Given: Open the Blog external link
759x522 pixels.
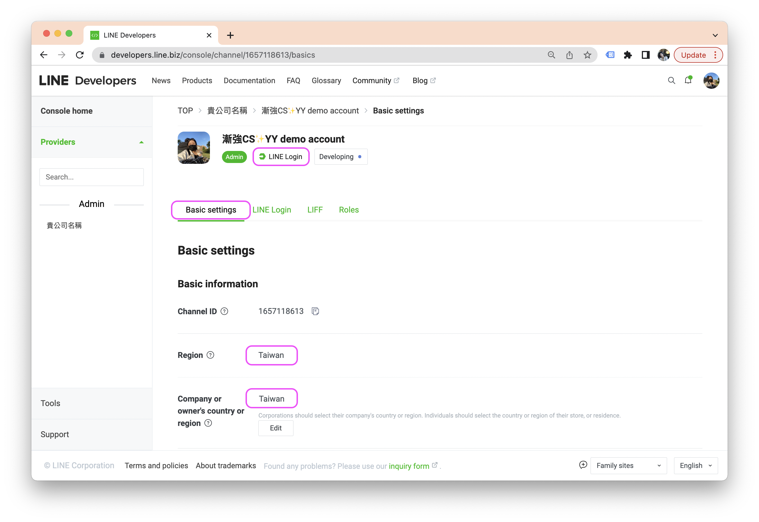Looking at the screenshot, I should [x=424, y=80].
